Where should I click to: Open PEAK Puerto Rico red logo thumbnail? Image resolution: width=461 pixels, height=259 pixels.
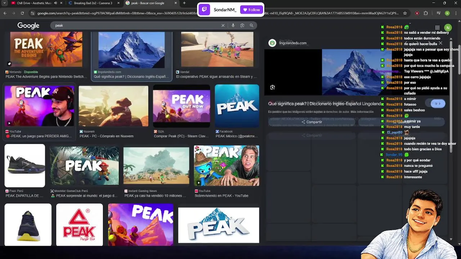80,225
